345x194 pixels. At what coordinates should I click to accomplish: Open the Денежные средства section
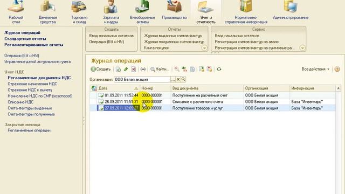[48, 12]
